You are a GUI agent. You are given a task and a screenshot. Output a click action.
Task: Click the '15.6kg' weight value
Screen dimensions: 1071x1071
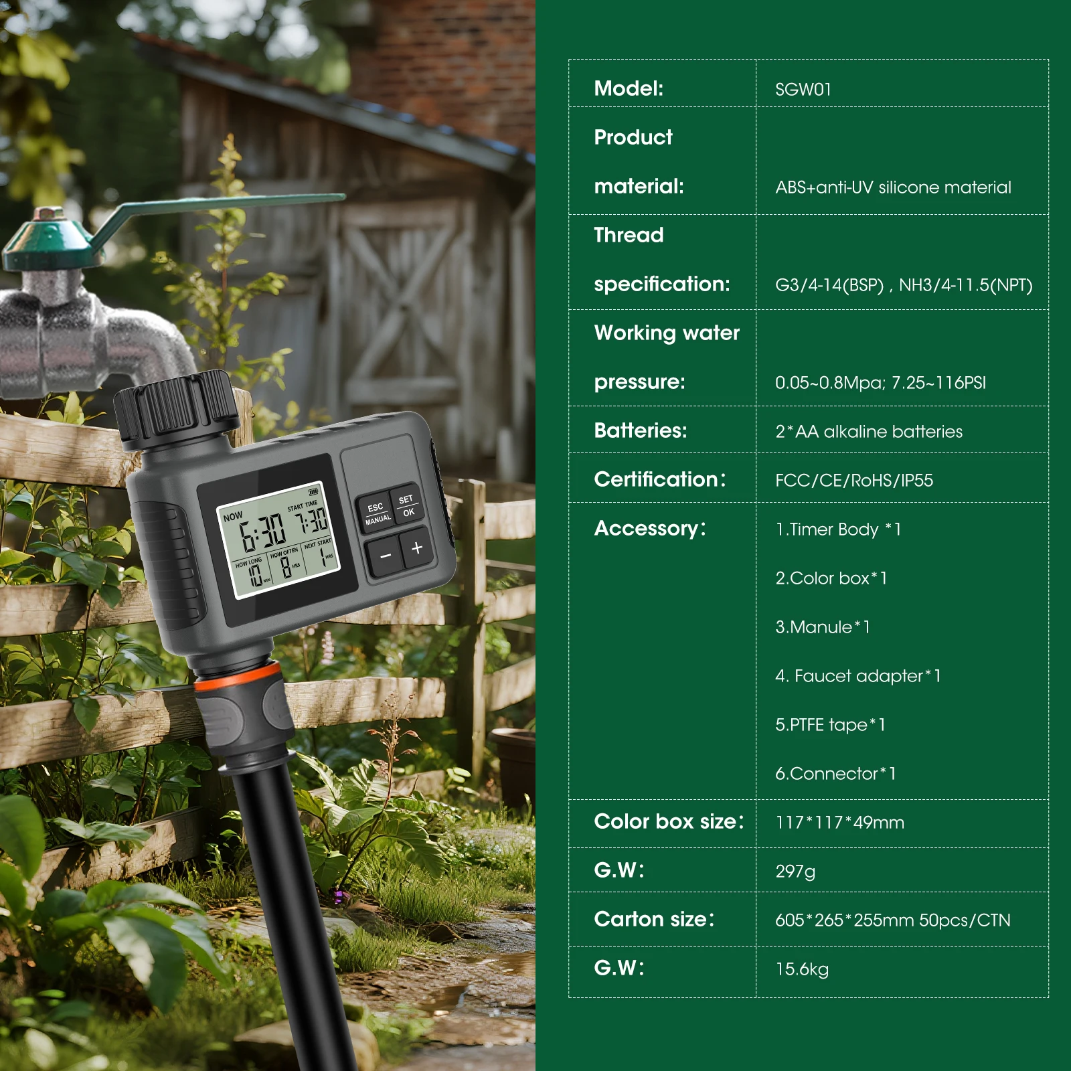pyautogui.click(x=802, y=969)
